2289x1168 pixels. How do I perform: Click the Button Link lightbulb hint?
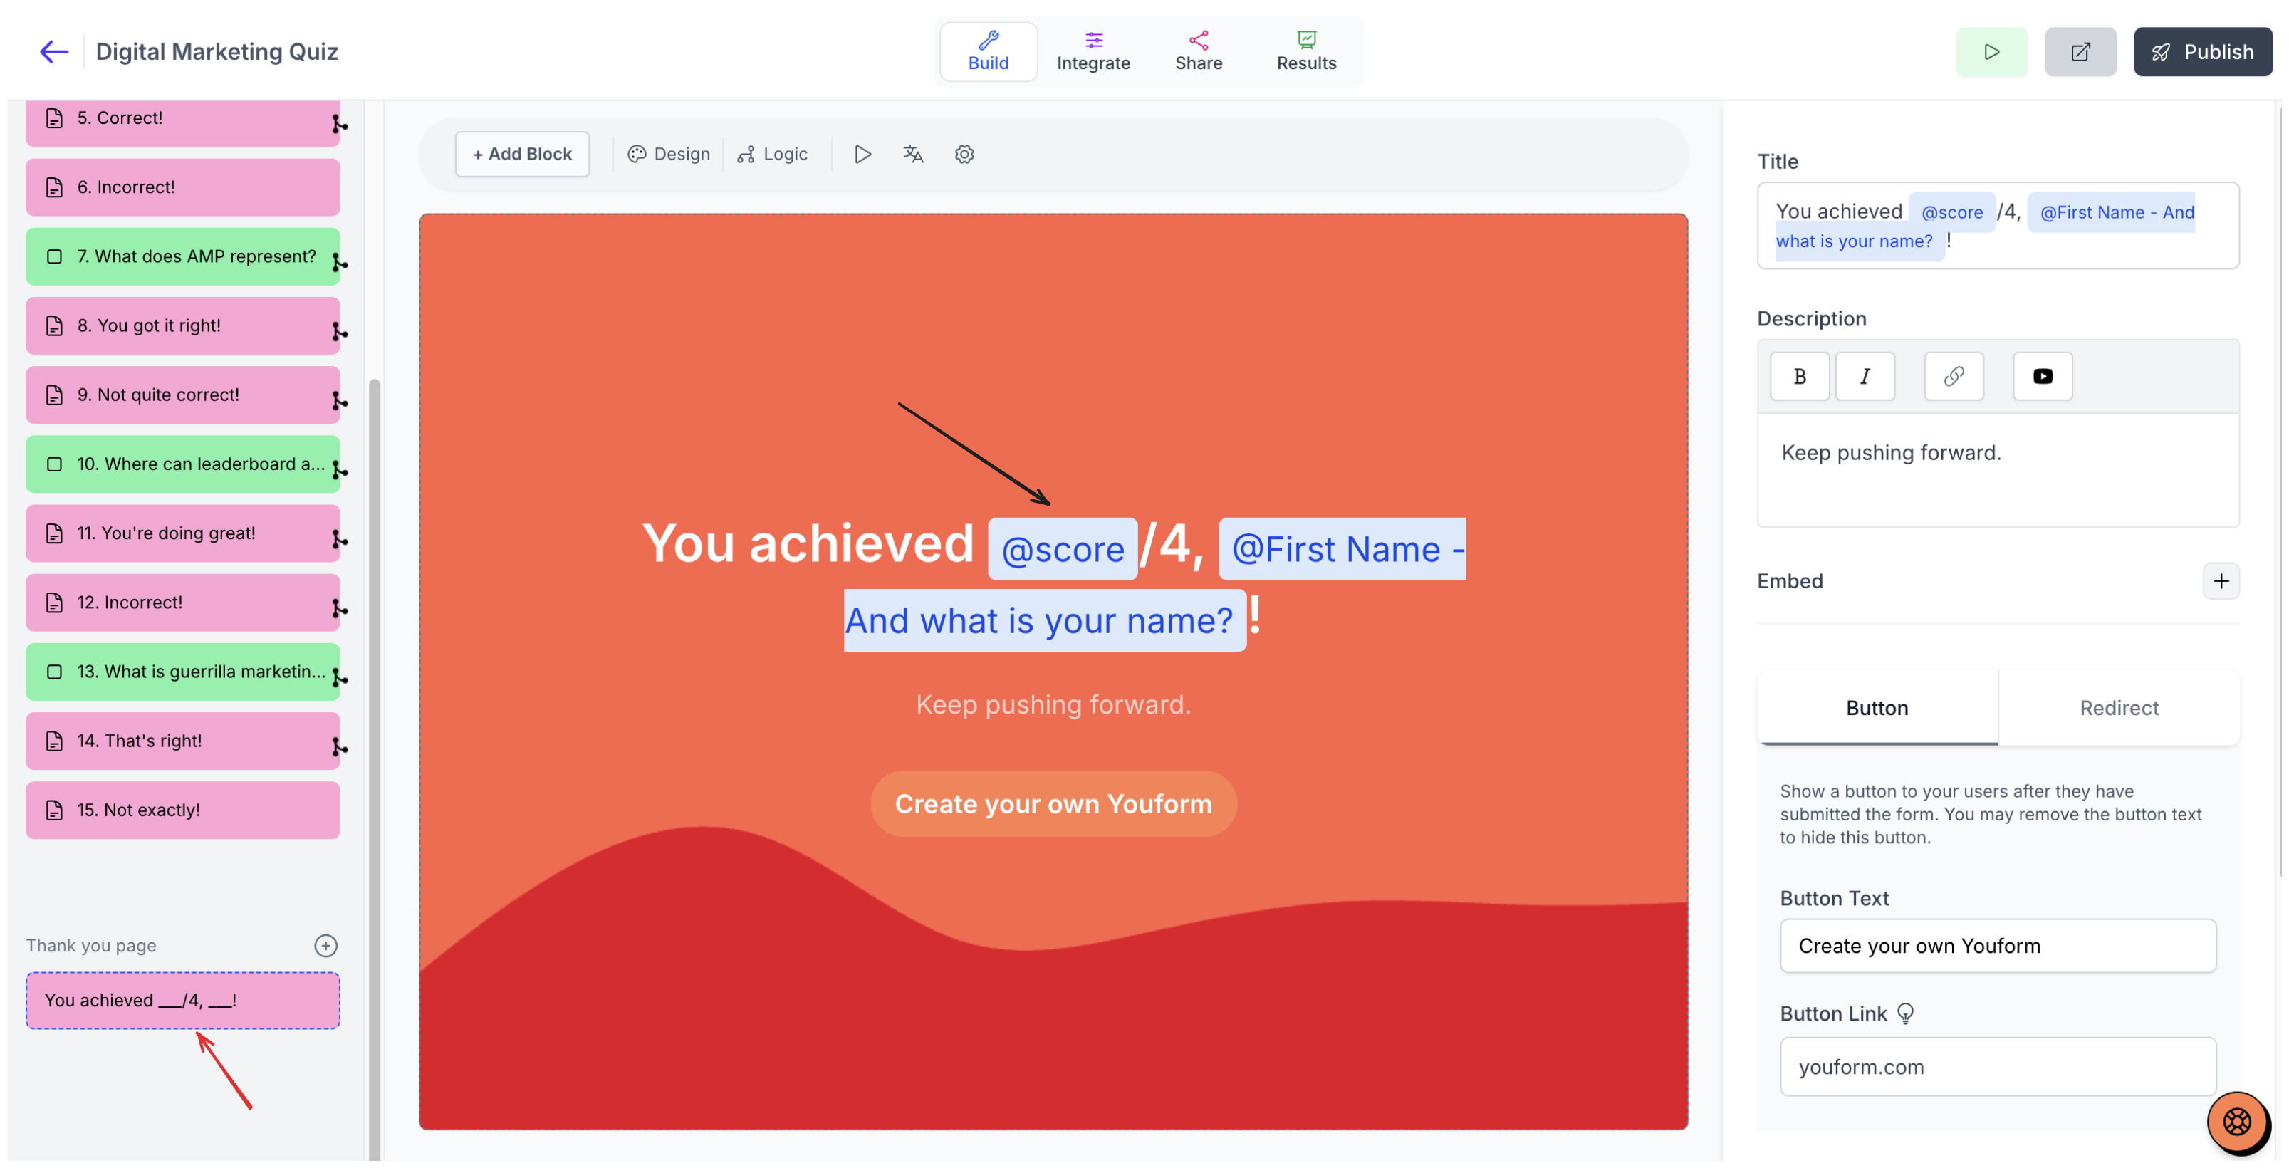pyautogui.click(x=1904, y=1014)
